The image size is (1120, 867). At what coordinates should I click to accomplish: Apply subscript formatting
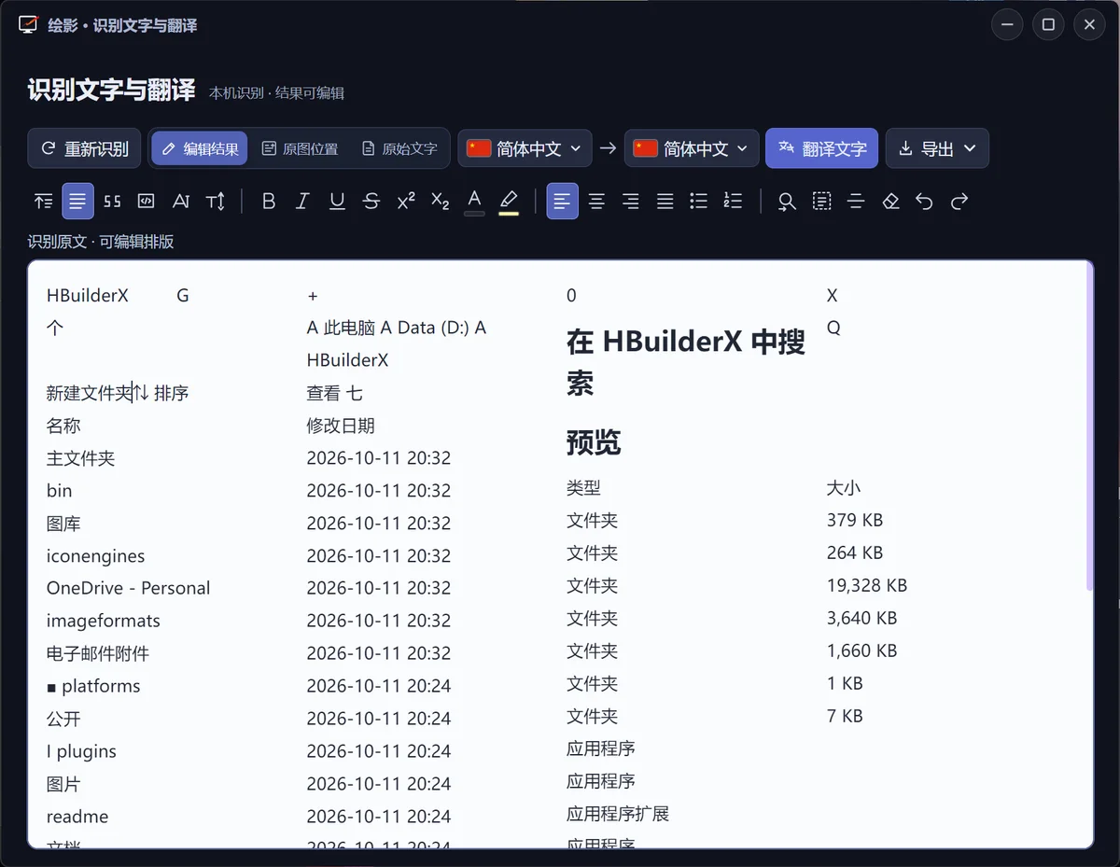tap(441, 201)
